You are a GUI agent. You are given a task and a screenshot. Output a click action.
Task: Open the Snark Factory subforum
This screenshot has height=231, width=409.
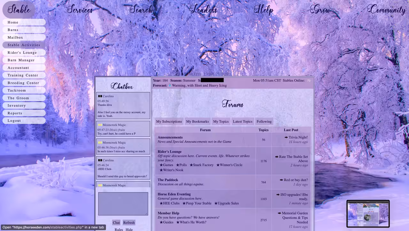pos(202,165)
